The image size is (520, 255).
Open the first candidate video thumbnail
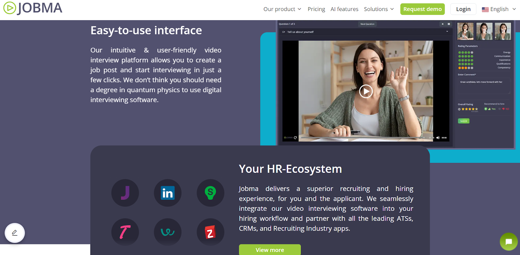tap(465, 31)
